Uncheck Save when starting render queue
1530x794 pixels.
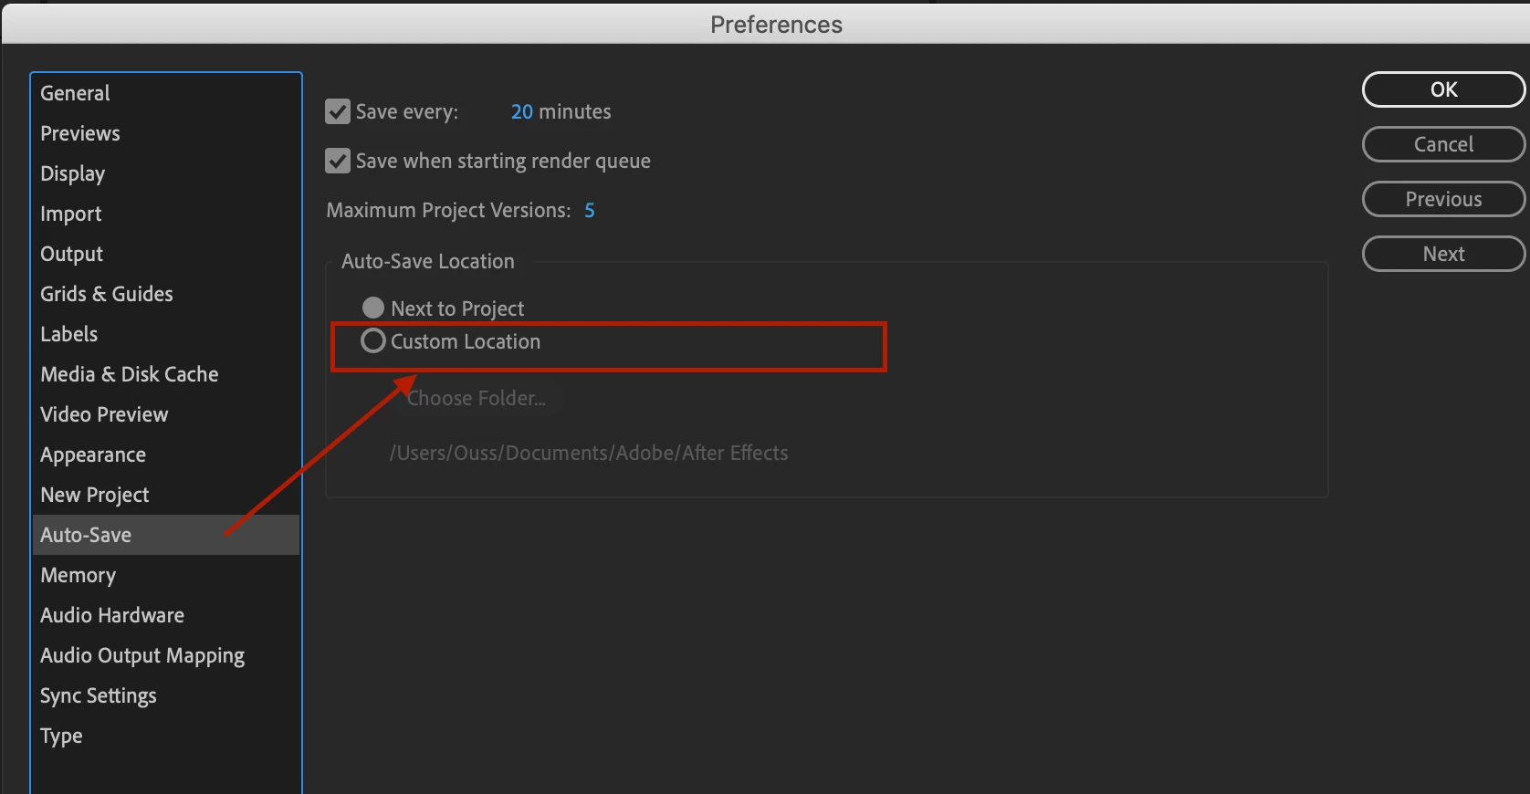pyautogui.click(x=338, y=161)
